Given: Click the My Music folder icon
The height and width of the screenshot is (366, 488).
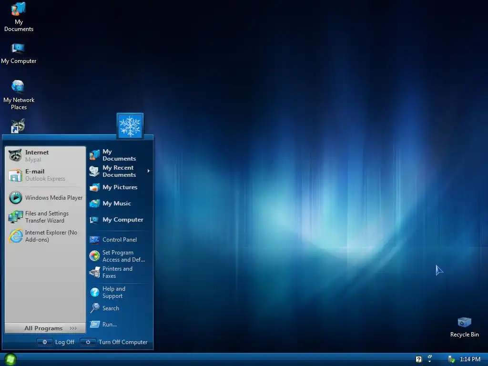Looking at the screenshot, I should point(94,203).
